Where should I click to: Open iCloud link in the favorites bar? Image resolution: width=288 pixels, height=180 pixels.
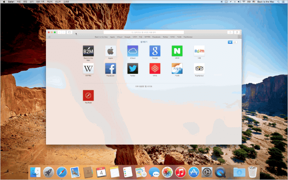coord(120,37)
